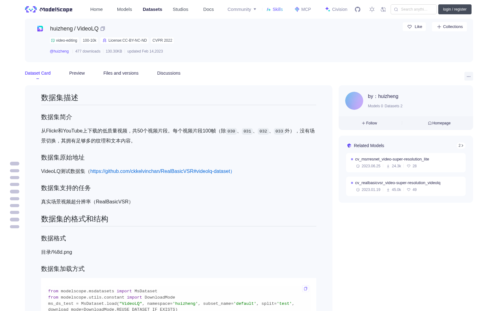
Task: Click the 2023.01.19 date text
Action: 371,190
